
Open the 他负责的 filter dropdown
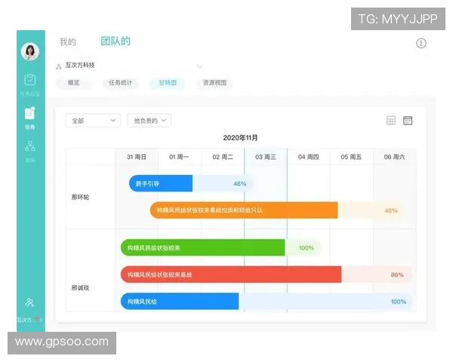149,121
